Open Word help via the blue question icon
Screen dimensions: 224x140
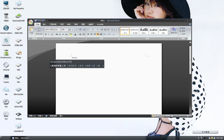click(190, 24)
